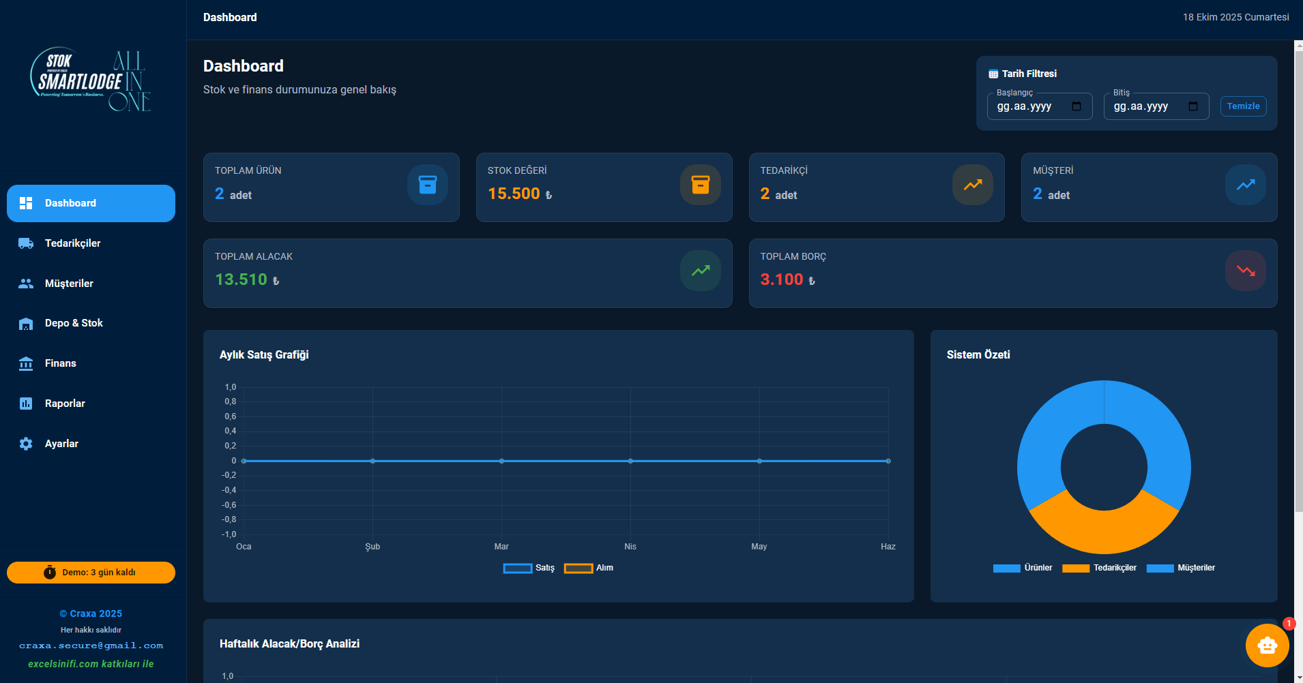
Task: Open the Bitiş date calendar picker
Action: [1193, 106]
